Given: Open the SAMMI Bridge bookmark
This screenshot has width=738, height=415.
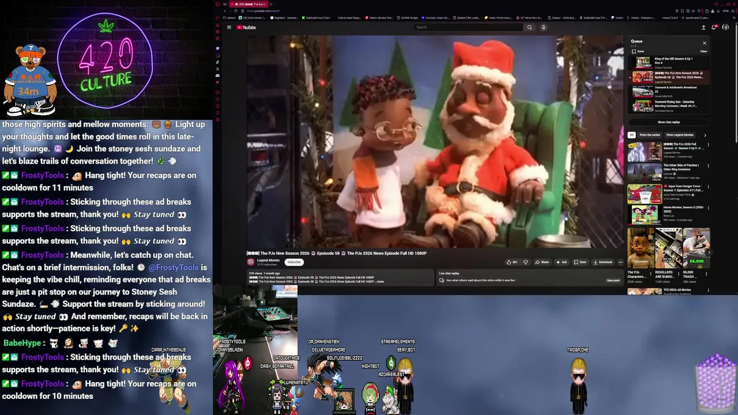Looking at the screenshot, I should [x=408, y=18].
